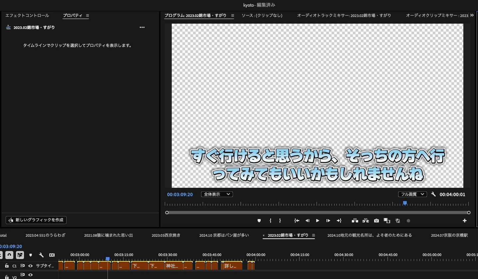Open the timeline sequence panel menu
The image size is (478, 279).
(x=313, y=235)
